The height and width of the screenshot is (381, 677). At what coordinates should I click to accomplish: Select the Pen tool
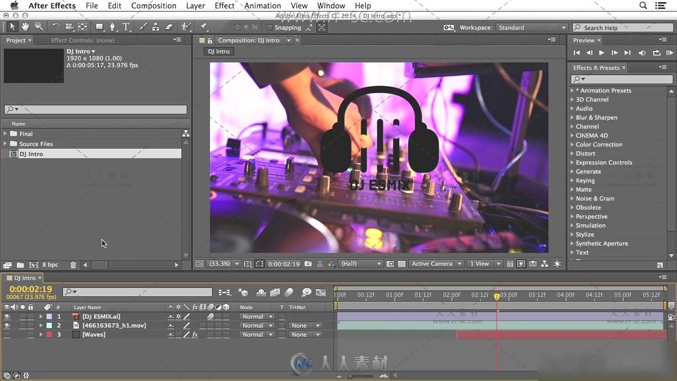pos(112,26)
